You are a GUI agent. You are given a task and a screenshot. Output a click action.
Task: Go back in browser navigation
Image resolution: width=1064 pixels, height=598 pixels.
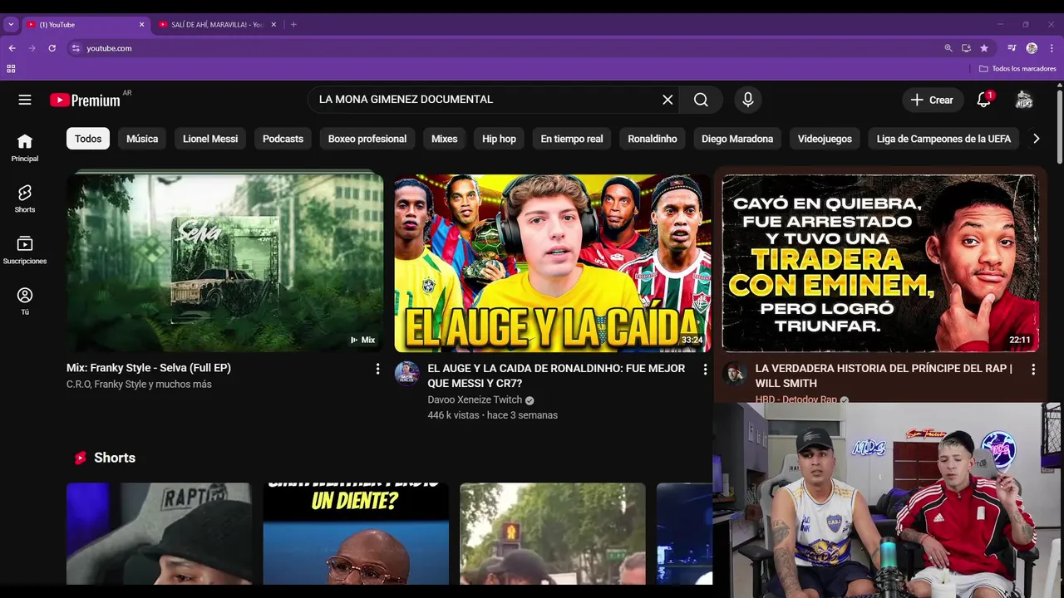(x=12, y=48)
